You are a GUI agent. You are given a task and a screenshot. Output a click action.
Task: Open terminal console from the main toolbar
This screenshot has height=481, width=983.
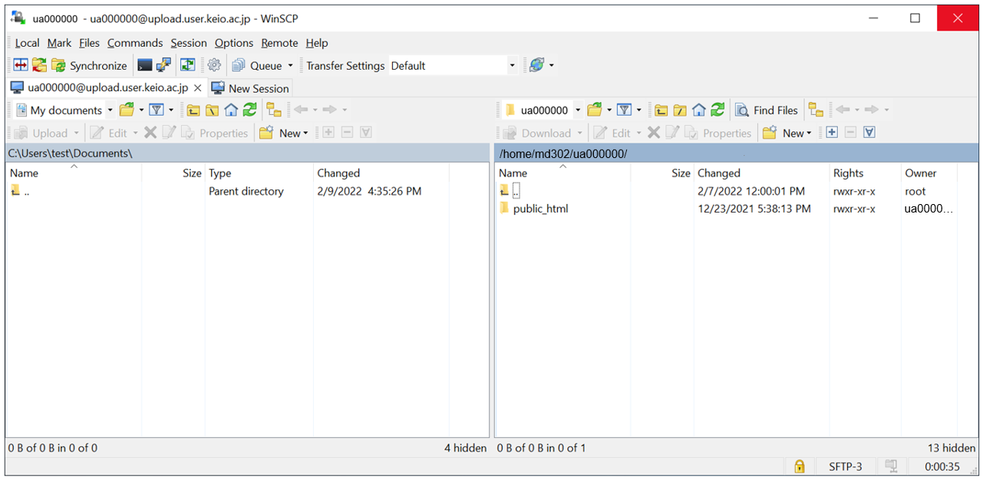pyautogui.click(x=145, y=66)
